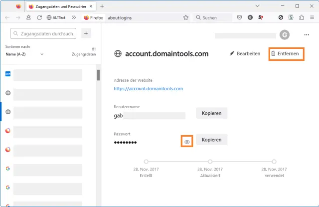Click Bearbeiten to edit the login
Viewport: 319px width, 207px height.
coord(245,53)
